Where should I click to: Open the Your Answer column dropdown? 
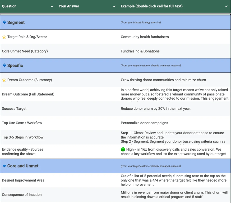click(114, 6)
